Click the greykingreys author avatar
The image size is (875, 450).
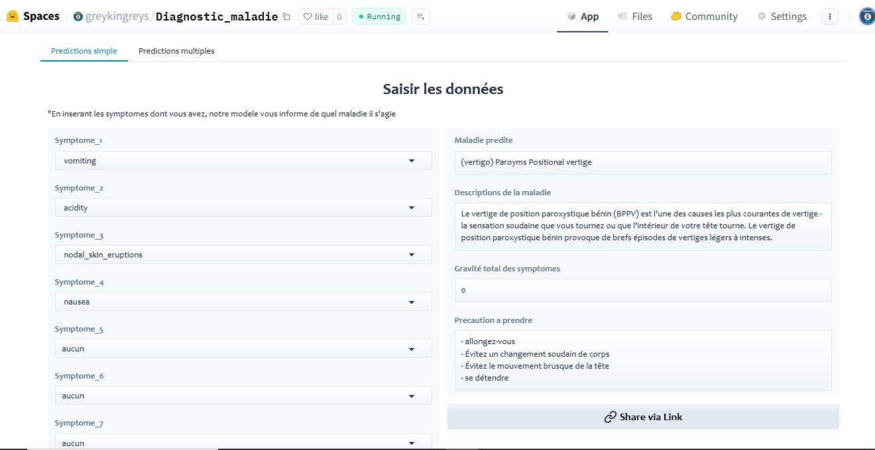coord(78,17)
